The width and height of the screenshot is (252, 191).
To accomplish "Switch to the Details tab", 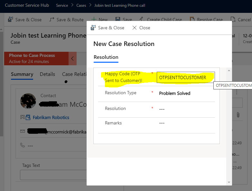I will pyautogui.click(x=47, y=74).
